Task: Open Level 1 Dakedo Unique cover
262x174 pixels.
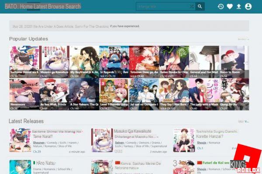Action: pyautogui.click(x=114, y=94)
